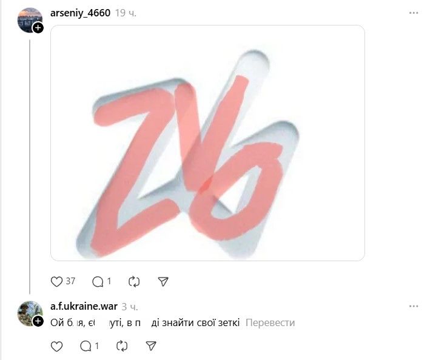Share a.f.ukraine.war reply with send icon
The image size is (433, 360).
(x=151, y=346)
